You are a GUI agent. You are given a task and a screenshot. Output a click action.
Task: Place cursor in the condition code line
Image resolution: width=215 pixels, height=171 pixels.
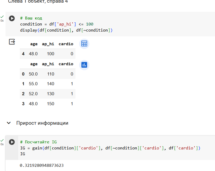(57, 24)
